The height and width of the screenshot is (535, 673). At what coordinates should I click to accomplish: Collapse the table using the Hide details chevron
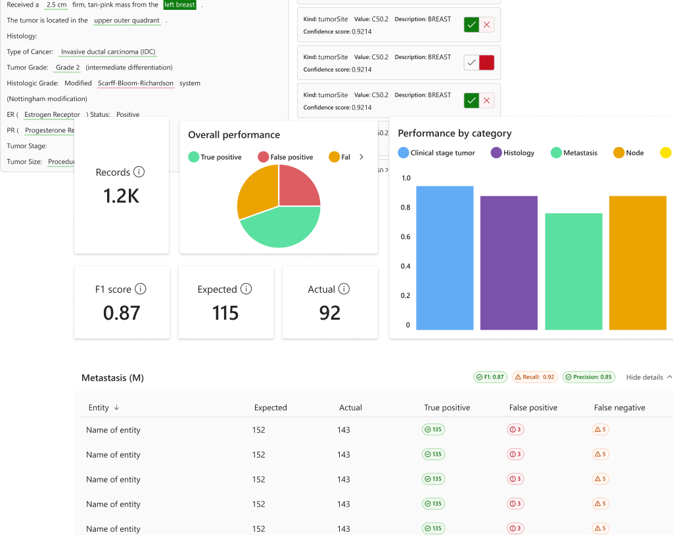point(669,377)
